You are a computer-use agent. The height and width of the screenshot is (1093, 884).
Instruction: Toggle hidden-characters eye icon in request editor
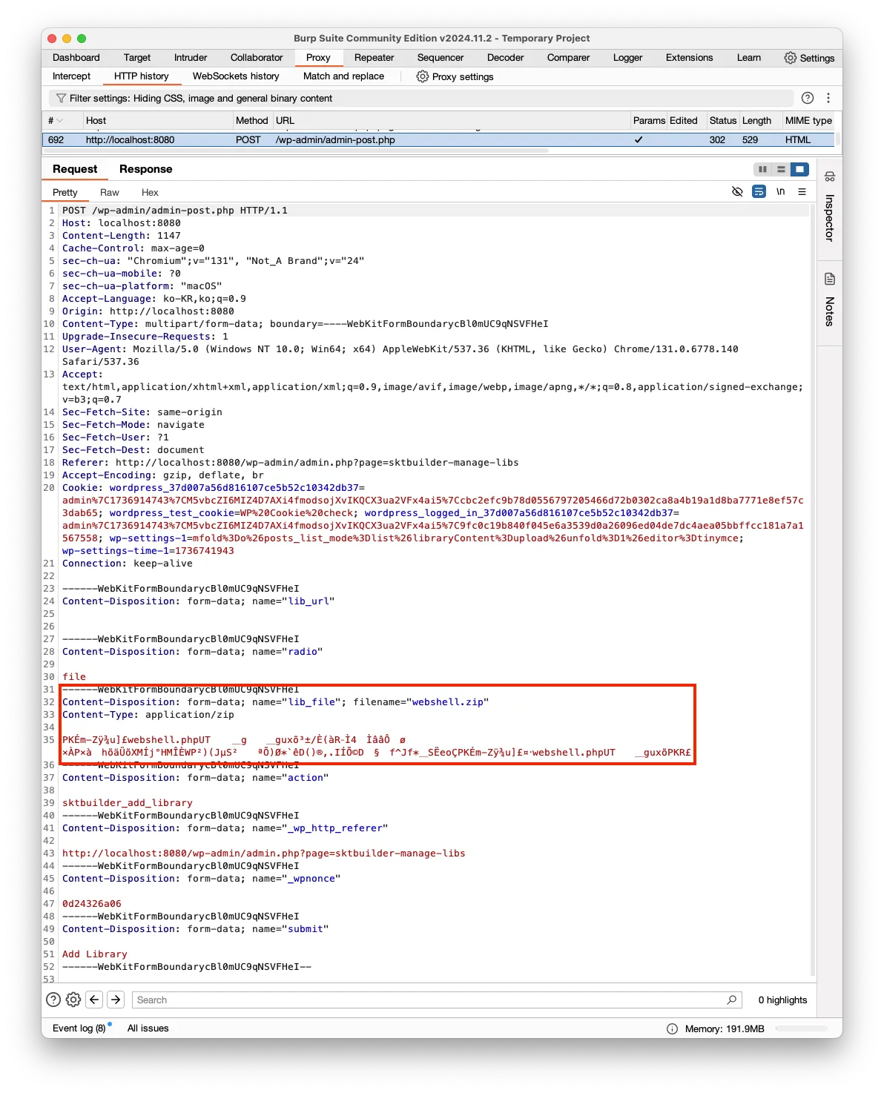[x=737, y=191]
